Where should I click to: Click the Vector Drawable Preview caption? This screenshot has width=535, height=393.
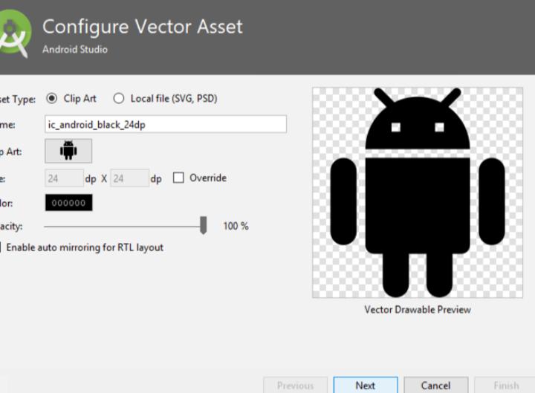(418, 309)
